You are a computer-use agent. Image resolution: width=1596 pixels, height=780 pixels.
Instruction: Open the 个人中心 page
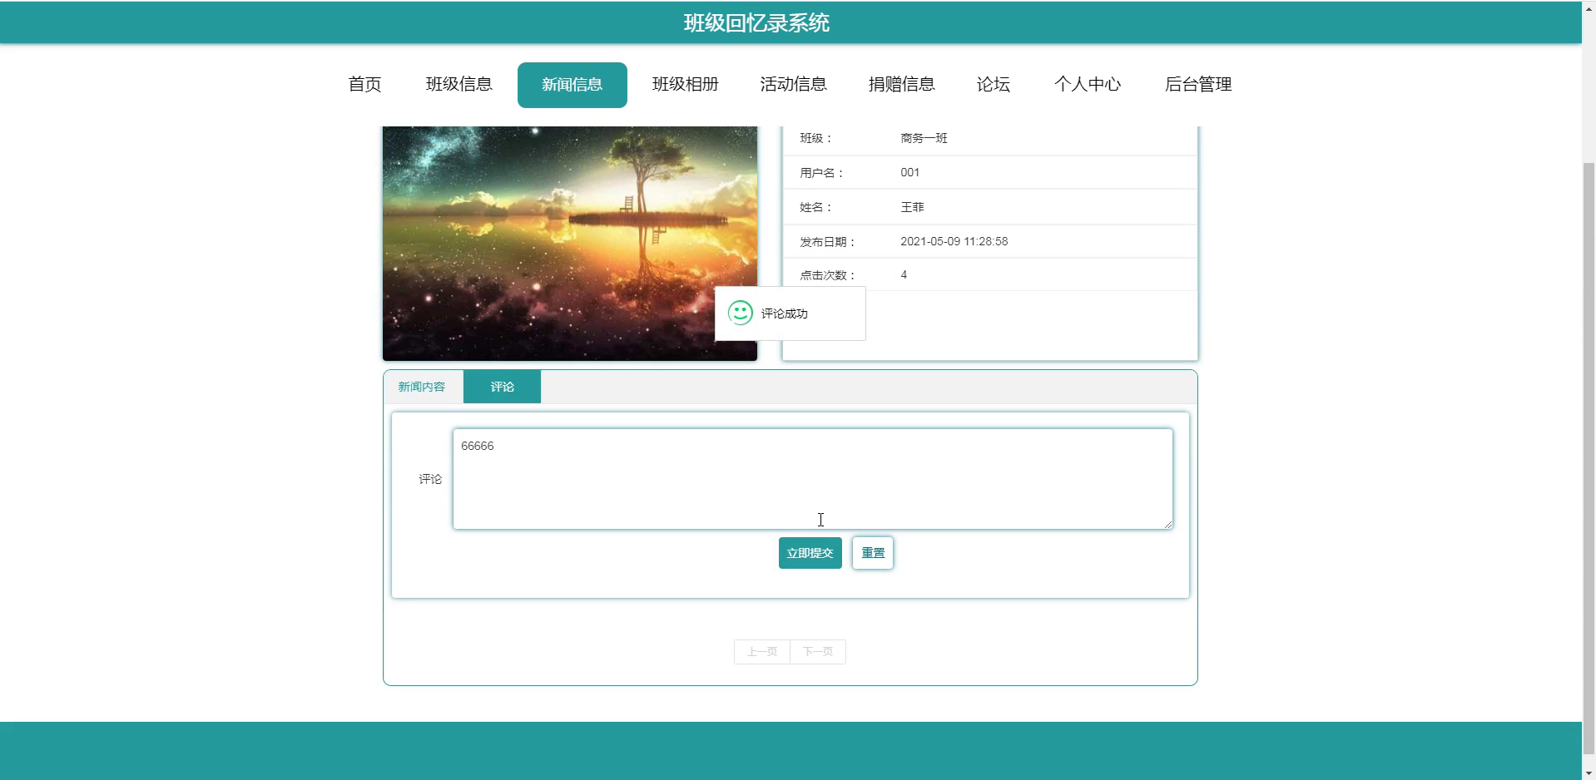[1088, 84]
